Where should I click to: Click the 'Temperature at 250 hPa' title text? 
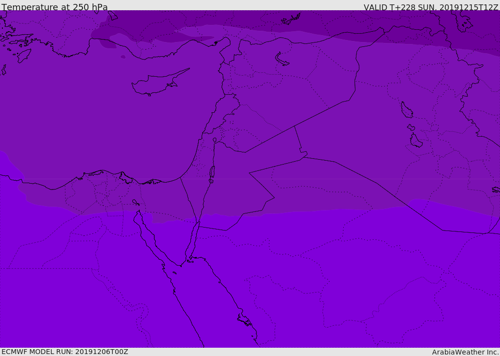coord(55,7)
